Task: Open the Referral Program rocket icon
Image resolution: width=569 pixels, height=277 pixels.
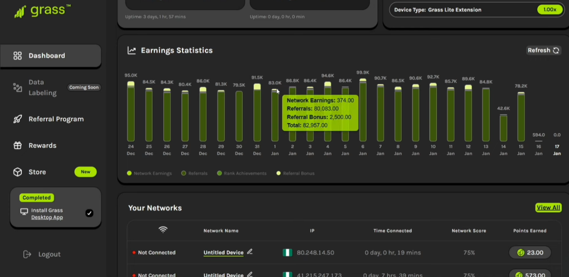Action: (17, 119)
